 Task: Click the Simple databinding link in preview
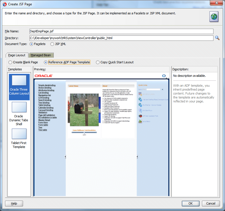pos(47,85)
